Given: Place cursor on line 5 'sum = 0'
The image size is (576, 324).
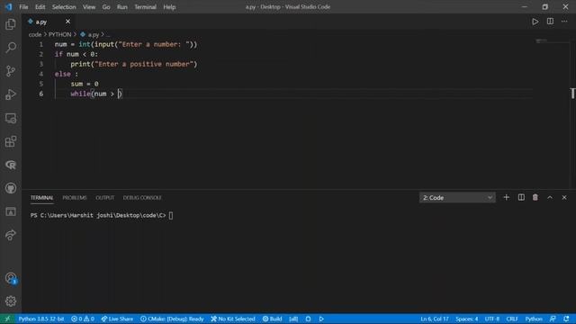Looking at the screenshot, I should [x=85, y=84].
